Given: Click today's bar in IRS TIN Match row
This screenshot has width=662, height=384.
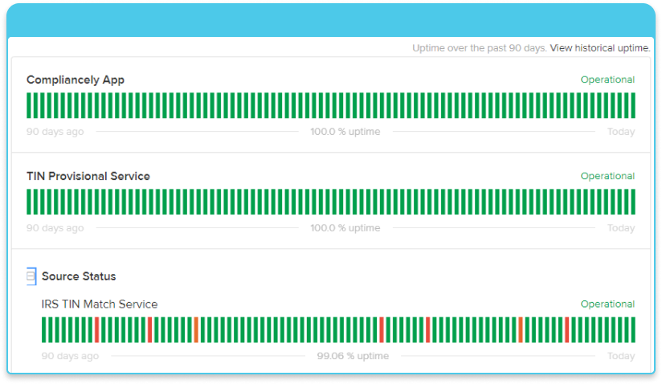Looking at the screenshot, I should pos(632,329).
